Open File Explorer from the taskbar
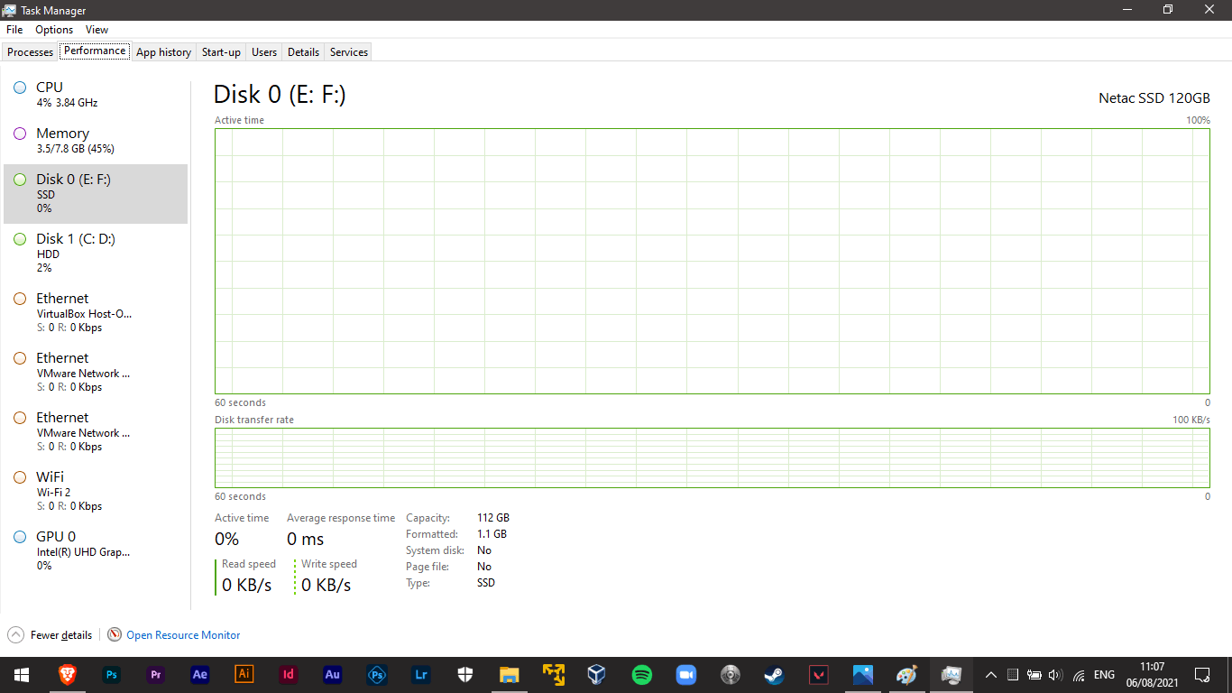 [x=509, y=674]
